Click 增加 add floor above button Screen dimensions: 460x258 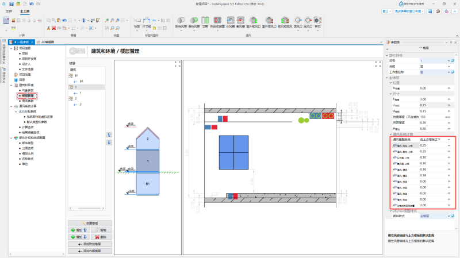point(79,230)
